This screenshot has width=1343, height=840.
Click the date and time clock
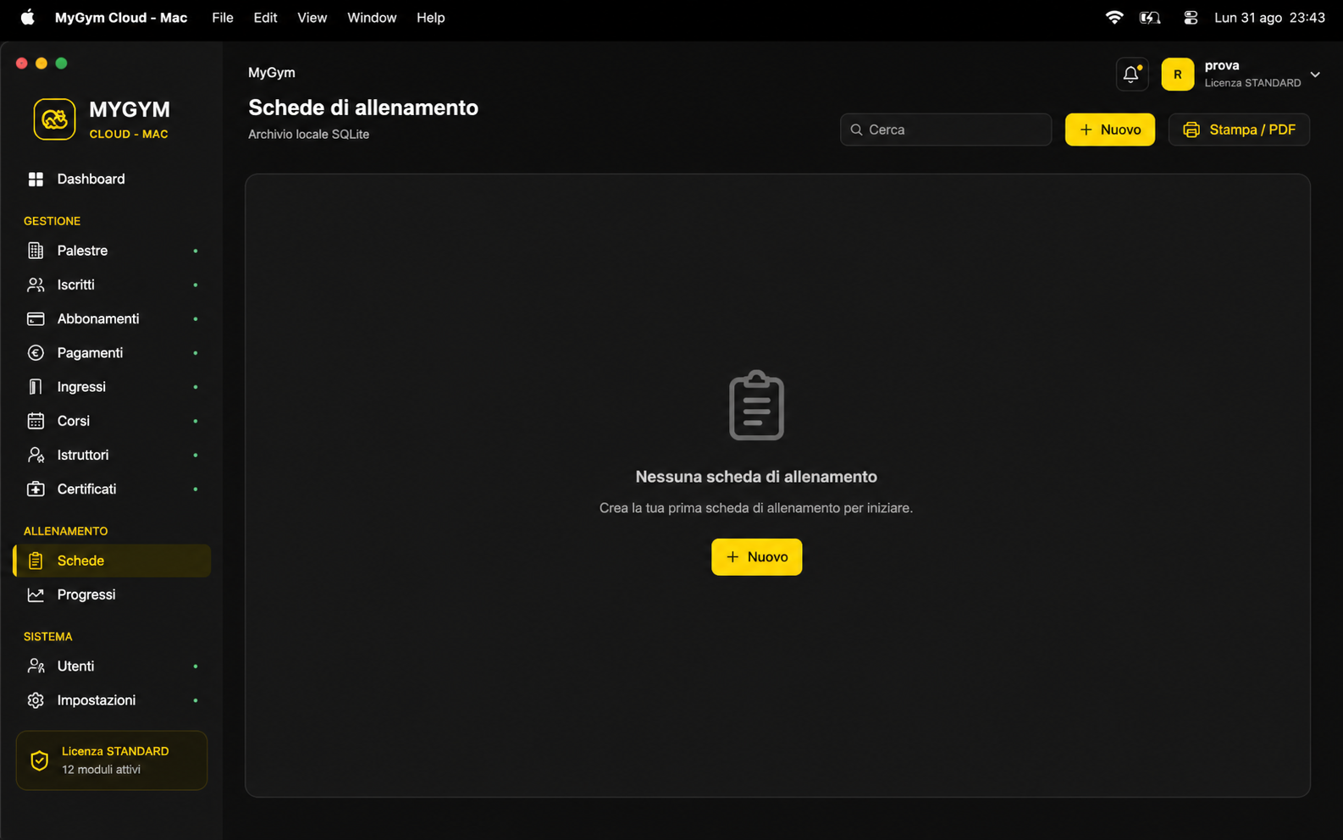click(x=1269, y=18)
